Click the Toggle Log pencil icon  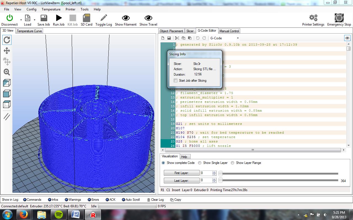click(x=104, y=18)
